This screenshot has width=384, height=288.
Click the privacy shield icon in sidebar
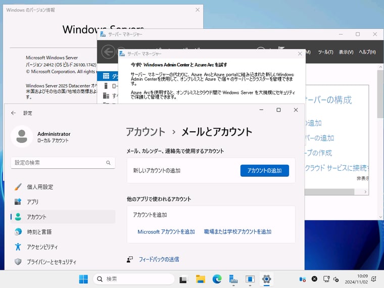(18, 262)
